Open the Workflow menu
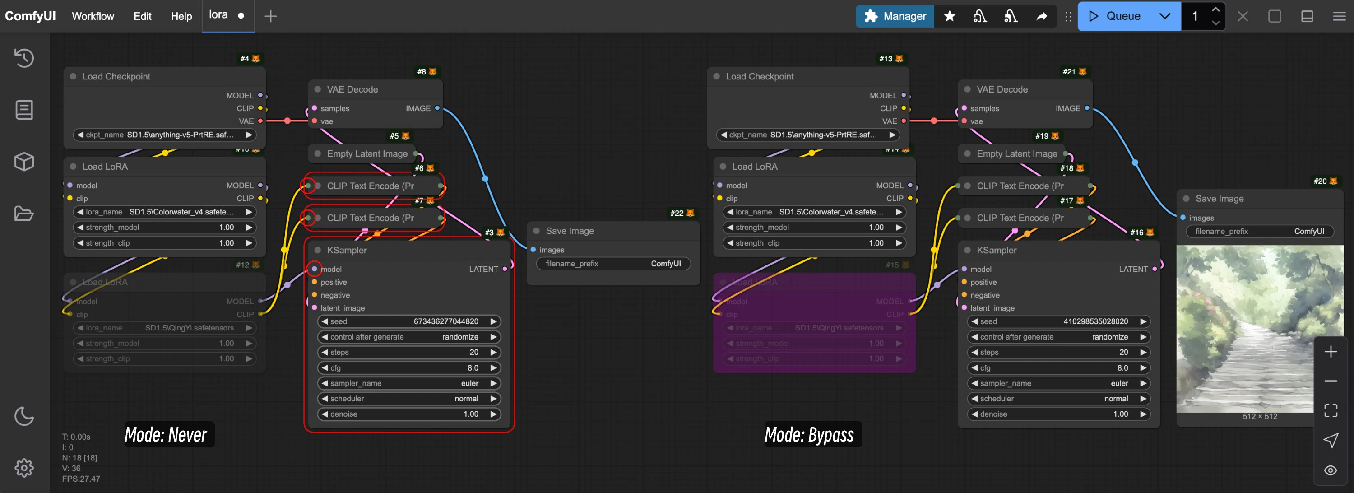Image resolution: width=1354 pixels, height=493 pixels. pos(93,16)
